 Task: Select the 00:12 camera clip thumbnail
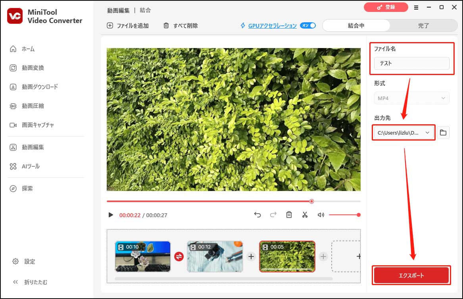click(x=215, y=257)
